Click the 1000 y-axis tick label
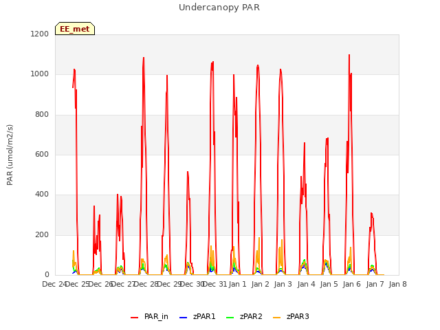 coord(40,74)
